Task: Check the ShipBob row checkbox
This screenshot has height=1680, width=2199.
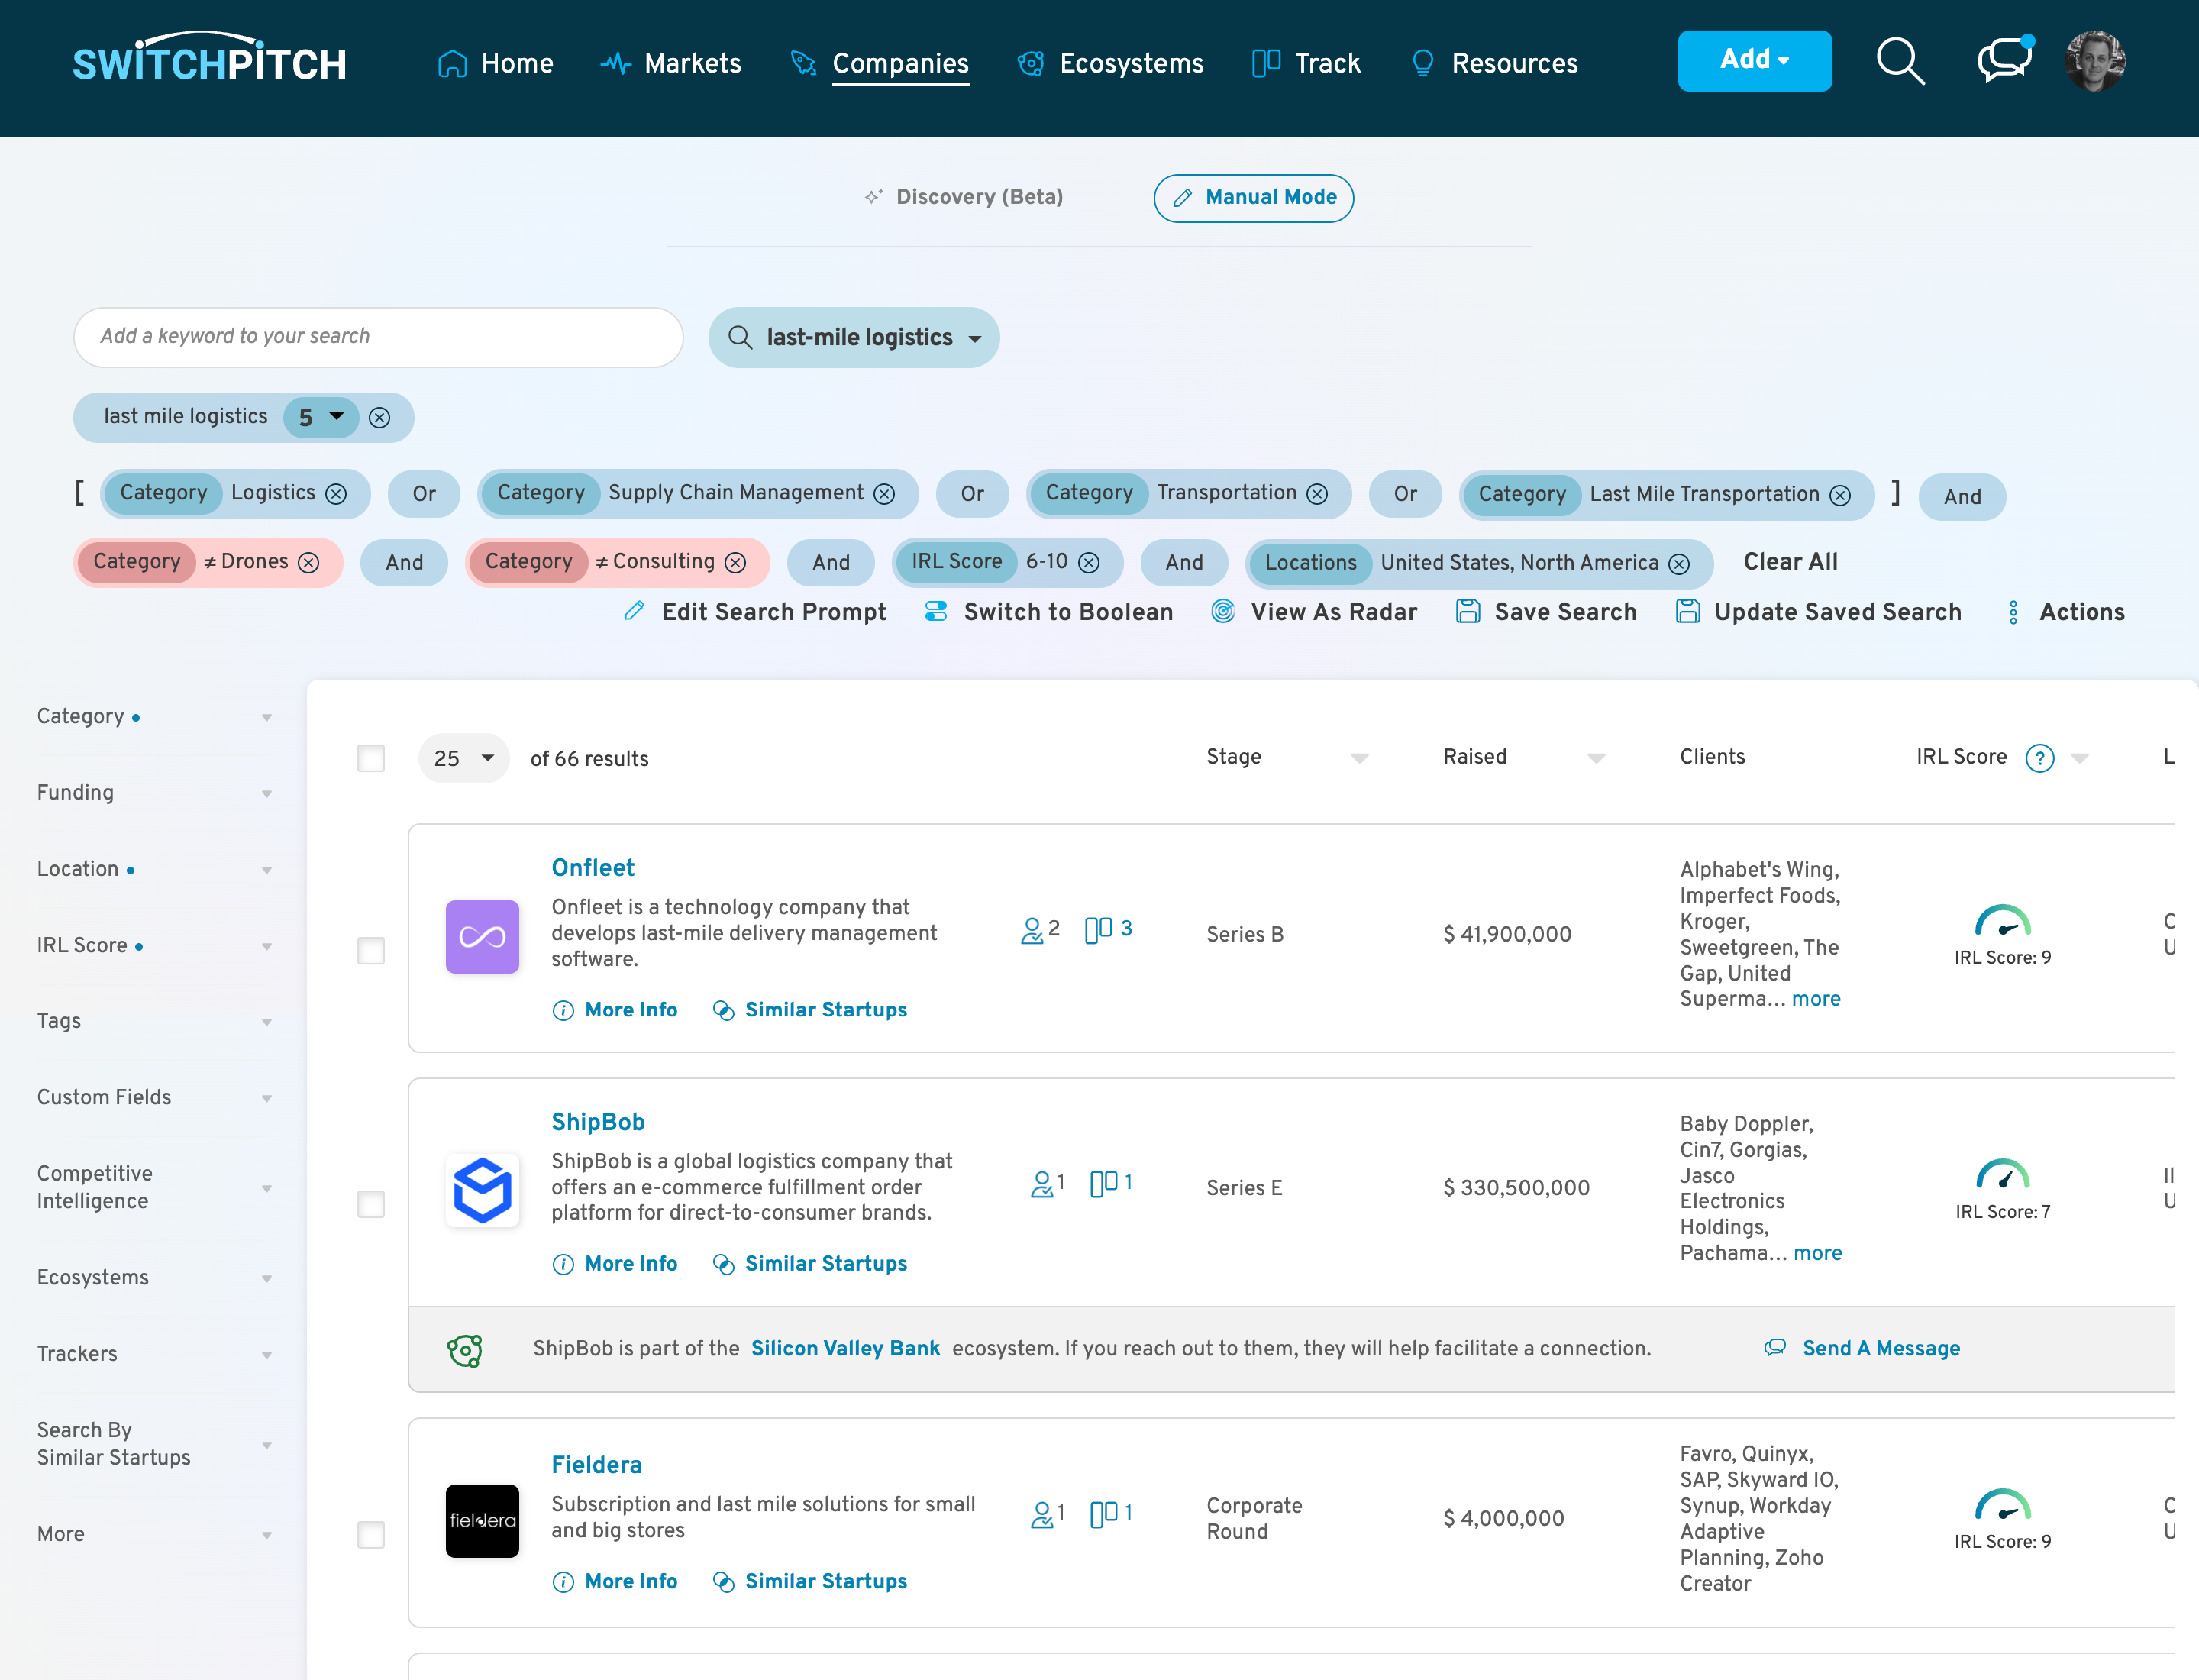Action: [x=371, y=1204]
